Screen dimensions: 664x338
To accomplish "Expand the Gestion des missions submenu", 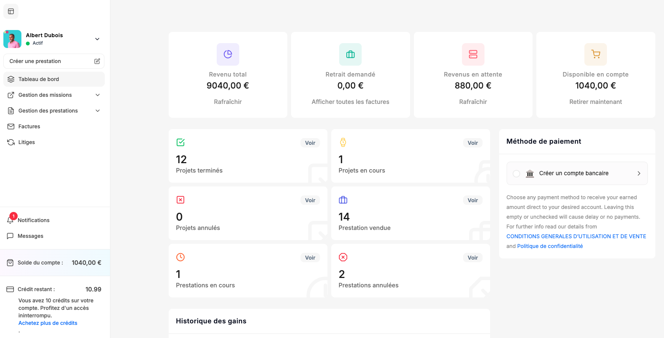I will coord(98,95).
